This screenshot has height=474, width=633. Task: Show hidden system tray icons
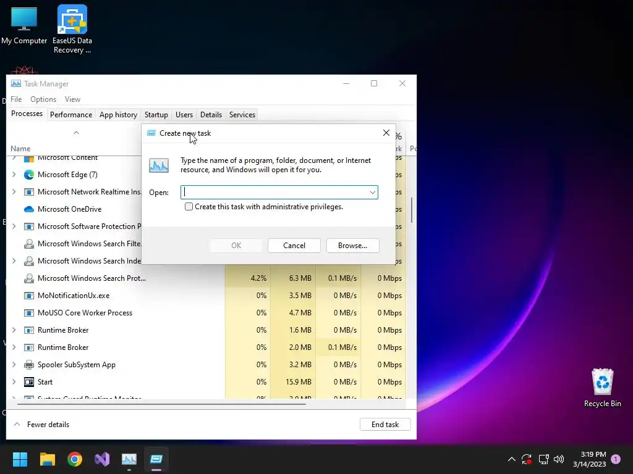click(511, 459)
